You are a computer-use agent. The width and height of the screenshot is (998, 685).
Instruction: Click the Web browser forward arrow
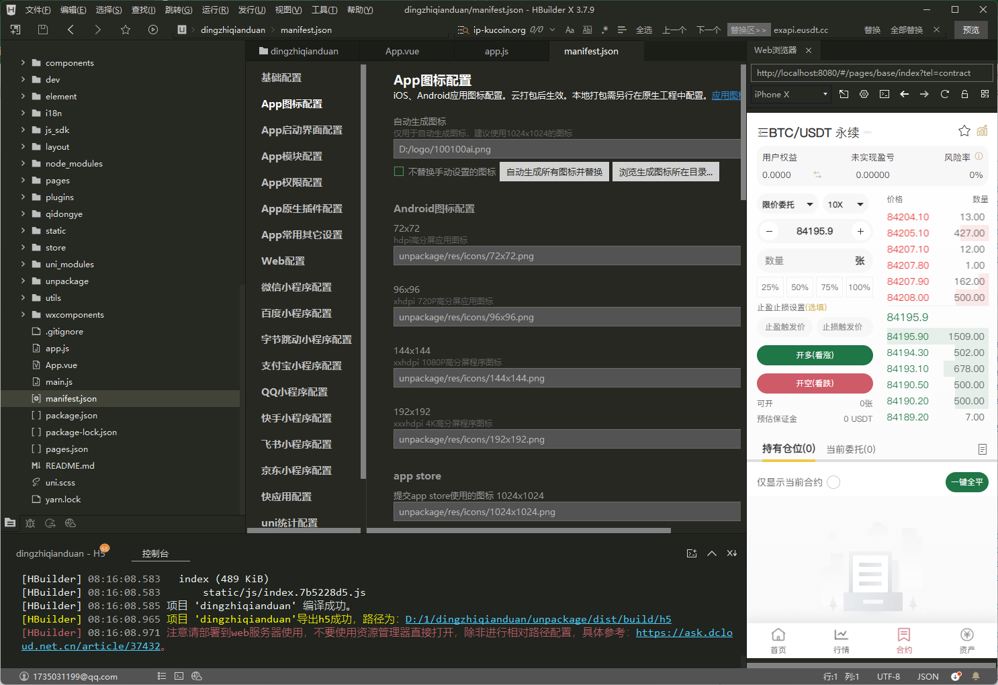pos(925,94)
